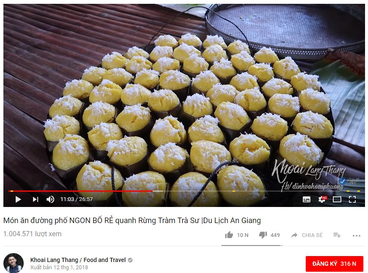The width and height of the screenshot is (368, 273).
Task: Like the video with thumbs up
Action: coord(229,235)
